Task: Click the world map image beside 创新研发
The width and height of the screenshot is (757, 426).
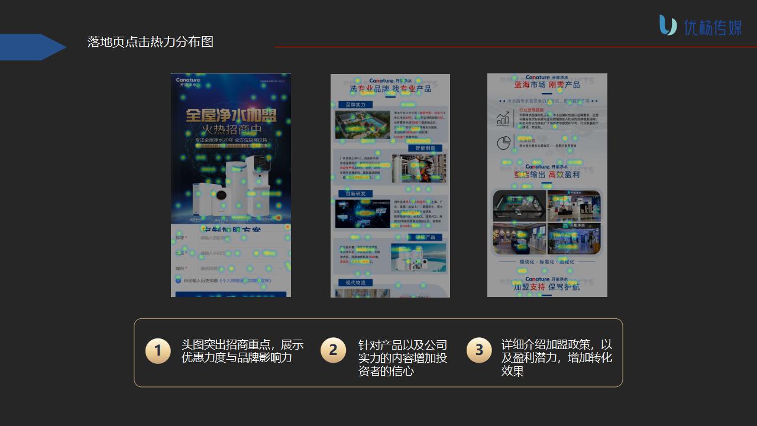Action: pos(363,214)
